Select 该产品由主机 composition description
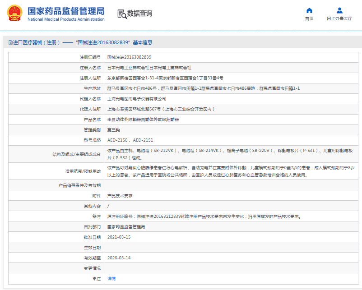 tap(230, 154)
